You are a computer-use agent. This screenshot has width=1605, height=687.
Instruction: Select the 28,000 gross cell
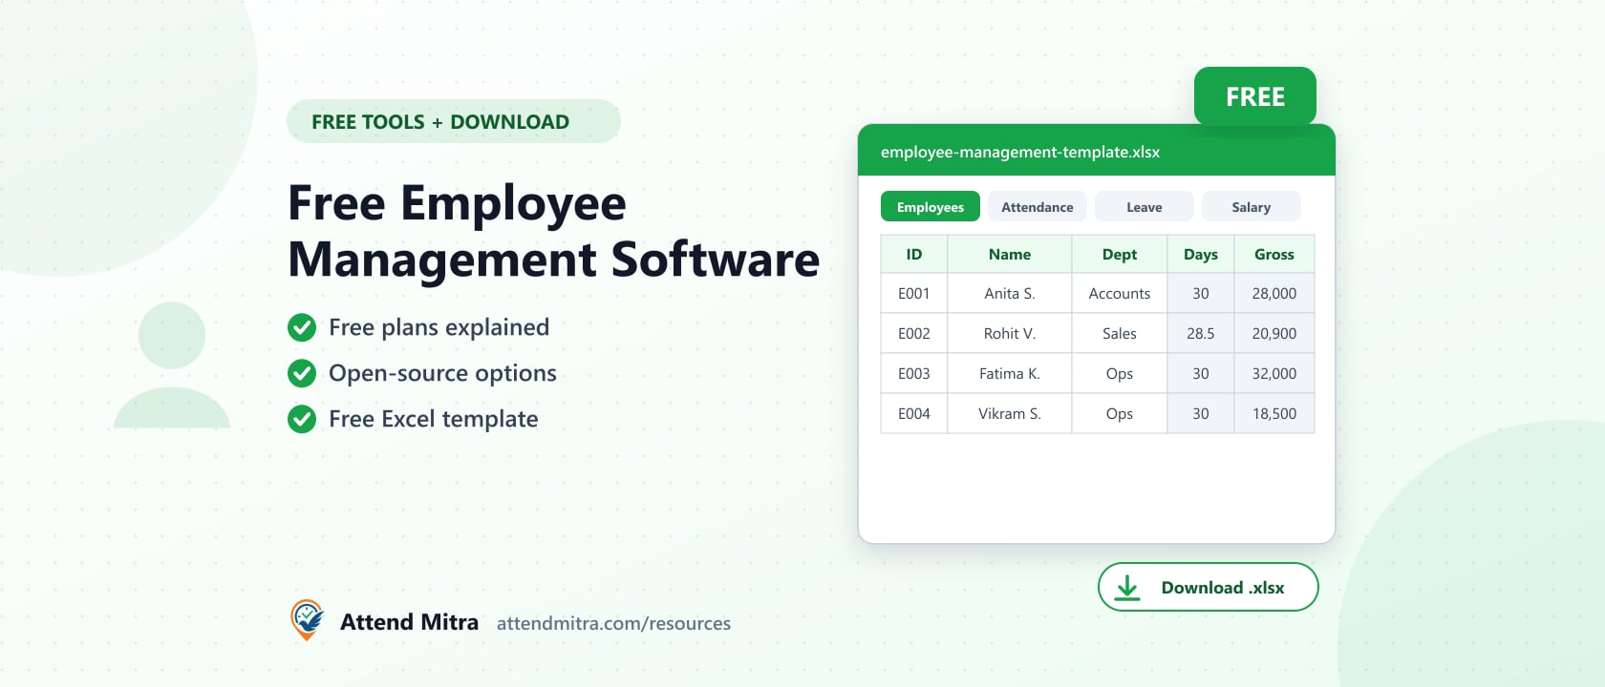click(1274, 293)
